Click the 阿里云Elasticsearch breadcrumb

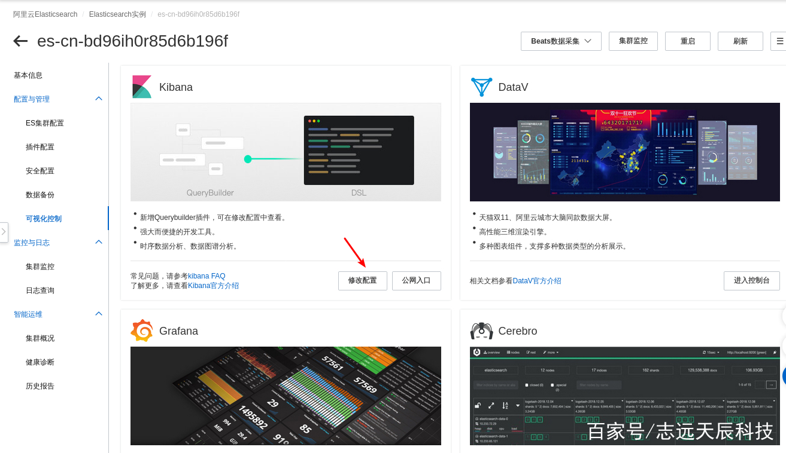click(47, 14)
